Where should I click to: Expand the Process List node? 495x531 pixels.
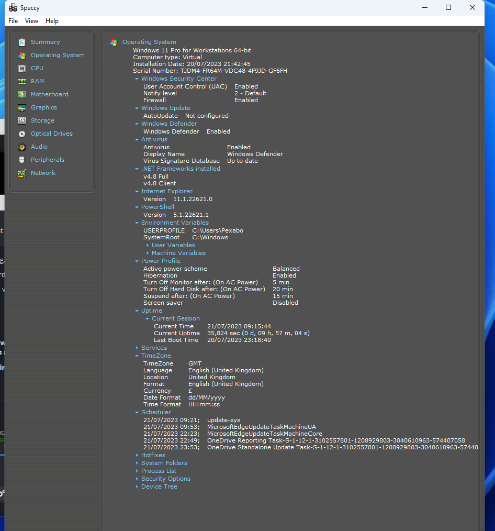pos(137,471)
